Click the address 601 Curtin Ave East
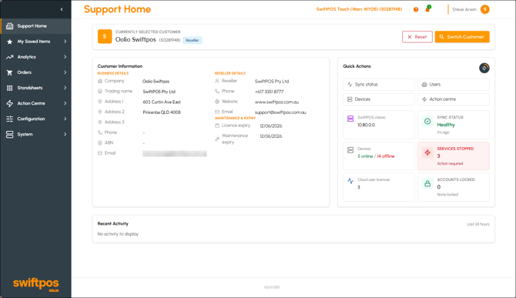This screenshot has width=516, height=298. coord(162,102)
